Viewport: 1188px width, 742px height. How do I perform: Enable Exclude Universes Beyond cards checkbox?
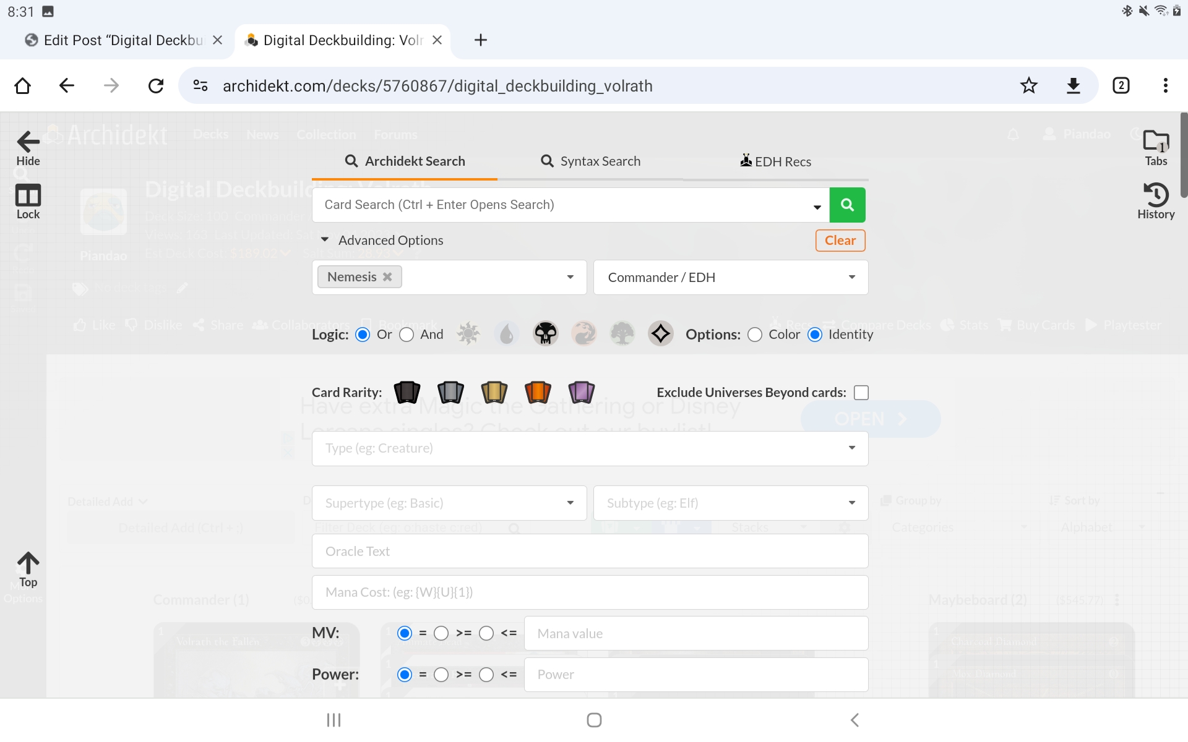pos(861,393)
